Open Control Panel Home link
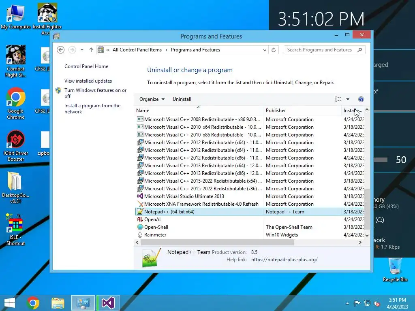The height and width of the screenshot is (311, 415). pos(86,66)
